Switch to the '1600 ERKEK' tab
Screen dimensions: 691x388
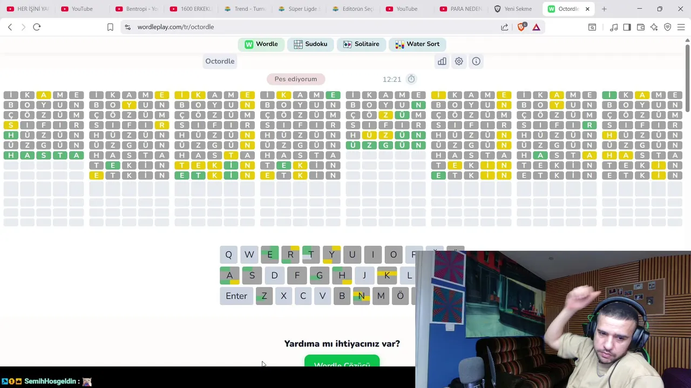pos(190,9)
